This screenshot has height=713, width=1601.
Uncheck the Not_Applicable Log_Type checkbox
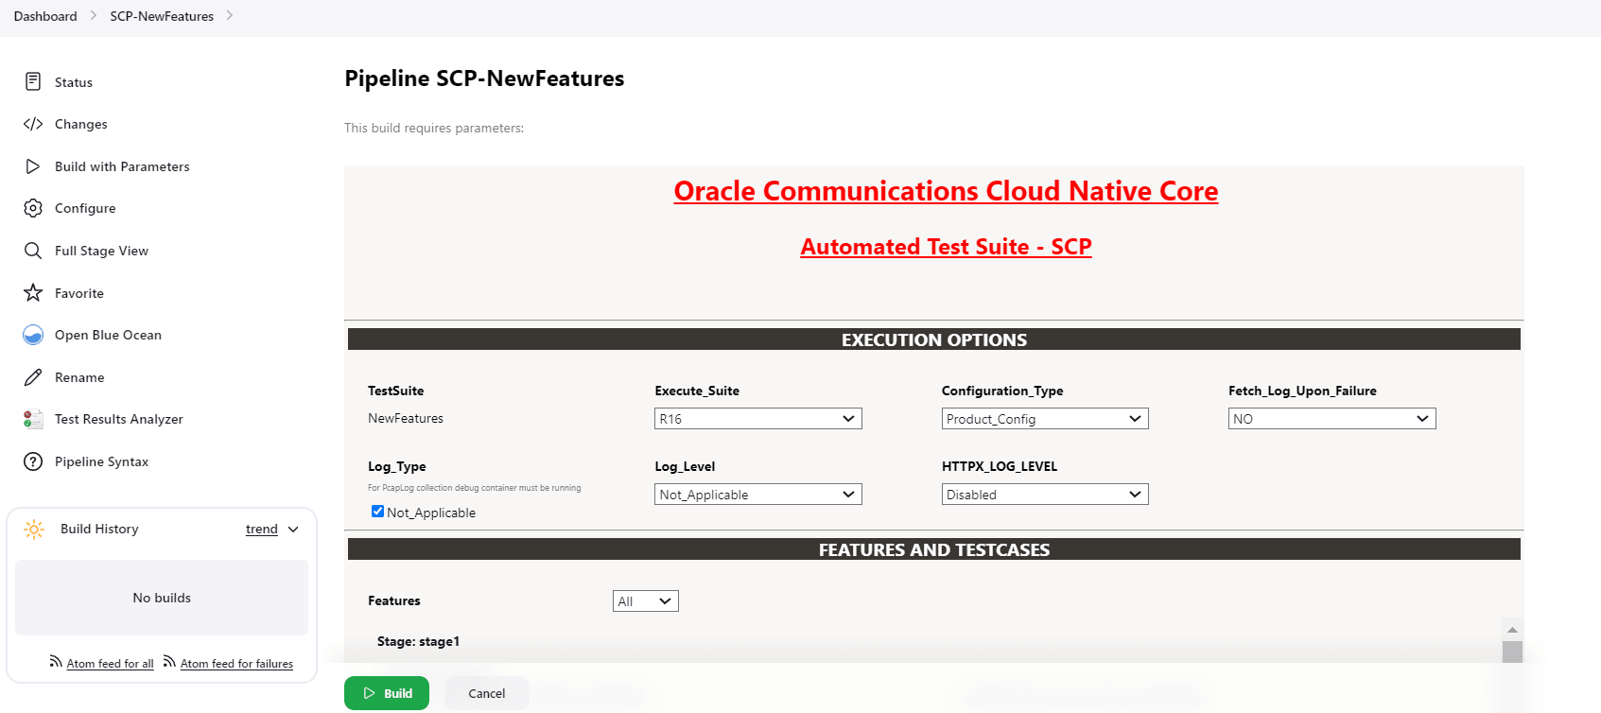coord(377,512)
